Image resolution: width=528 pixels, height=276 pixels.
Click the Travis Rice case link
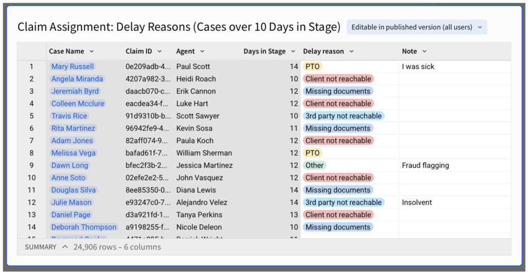(69, 116)
